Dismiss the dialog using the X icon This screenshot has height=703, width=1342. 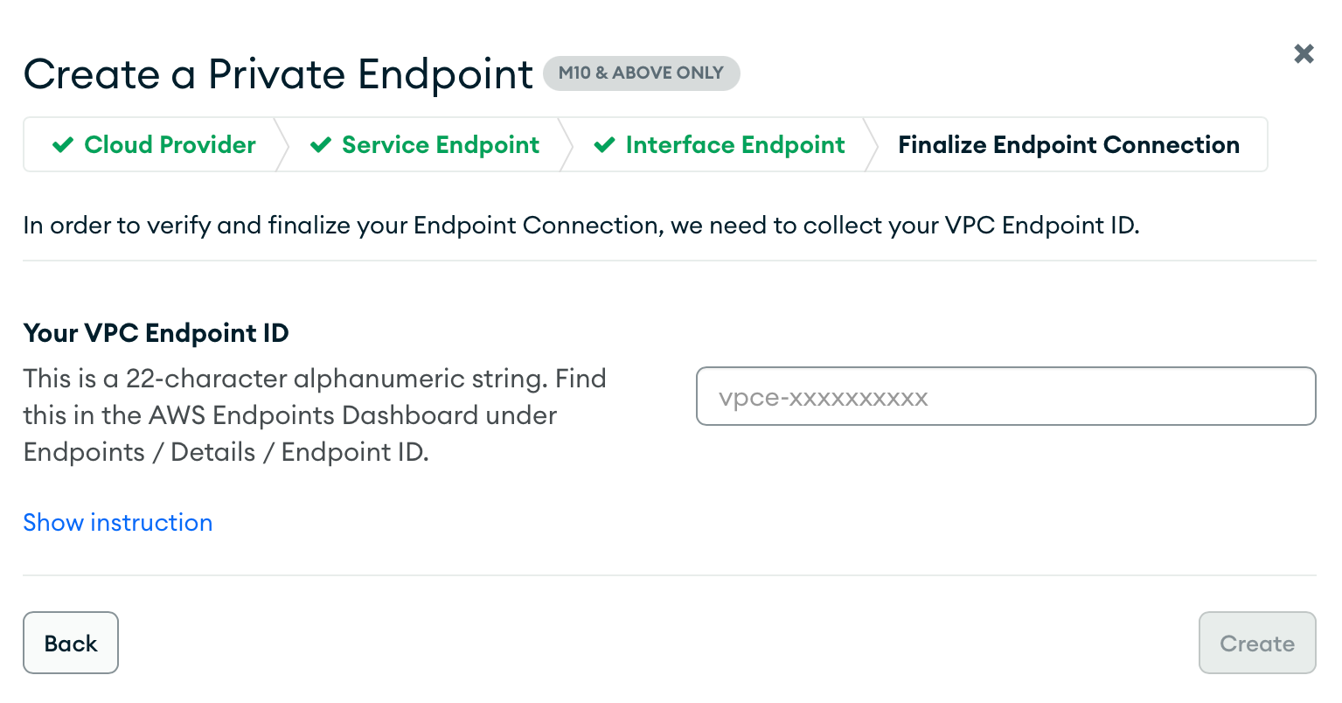(1304, 53)
